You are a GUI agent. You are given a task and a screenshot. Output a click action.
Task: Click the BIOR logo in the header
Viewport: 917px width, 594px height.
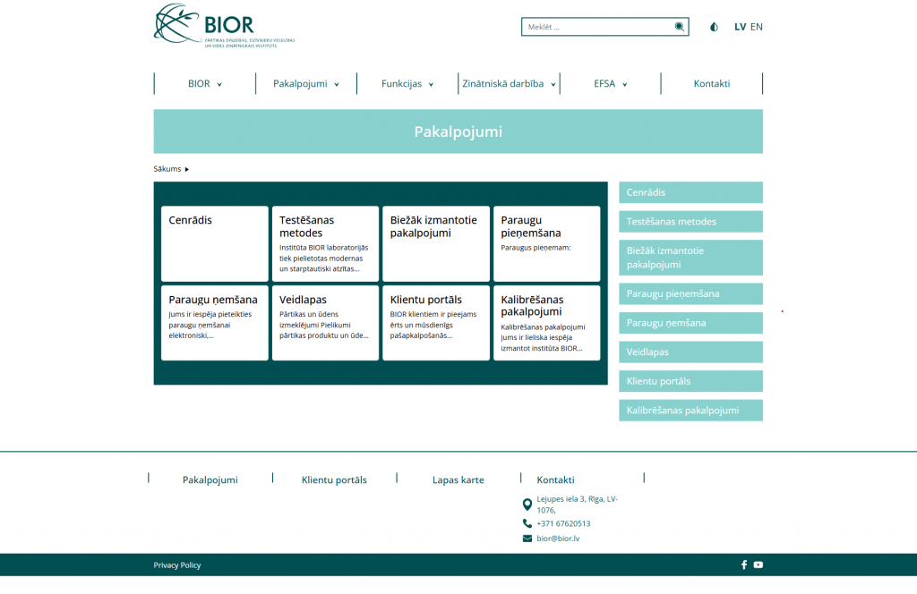(x=224, y=25)
